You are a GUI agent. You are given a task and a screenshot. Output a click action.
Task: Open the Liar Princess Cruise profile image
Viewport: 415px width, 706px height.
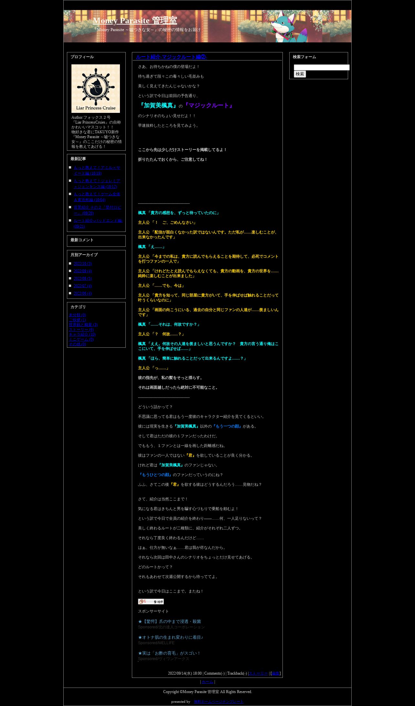[96, 89]
